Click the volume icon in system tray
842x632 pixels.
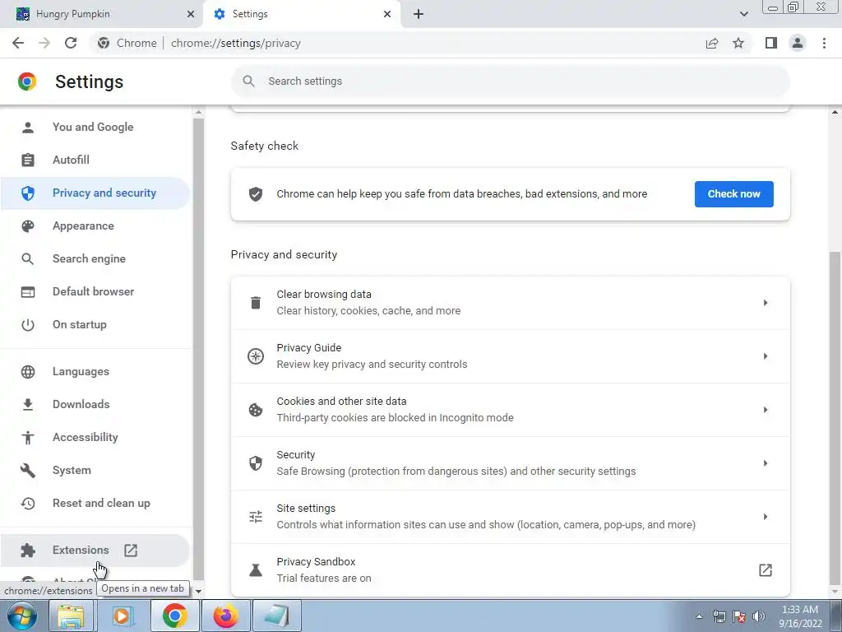(759, 616)
